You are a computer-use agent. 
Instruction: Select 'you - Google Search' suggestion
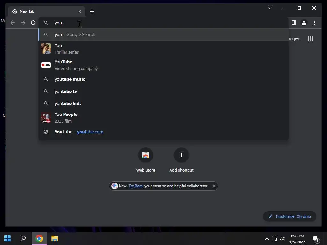coord(163,34)
